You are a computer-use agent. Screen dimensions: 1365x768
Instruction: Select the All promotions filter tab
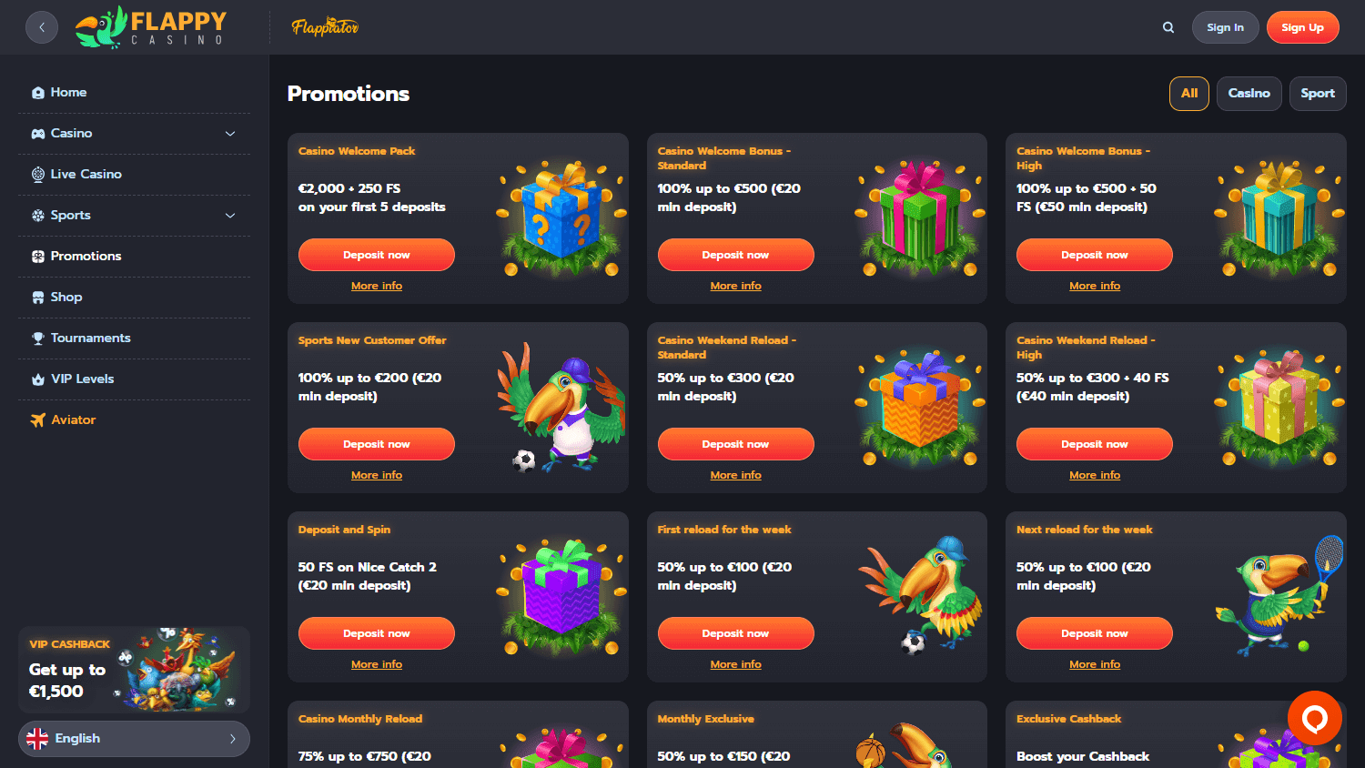[1188, 93]
